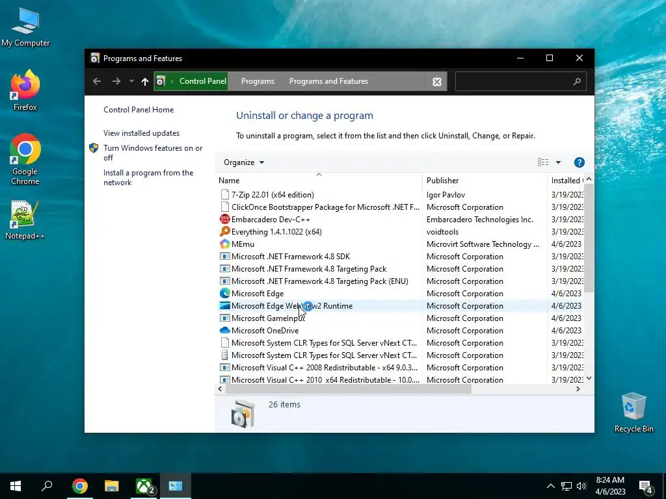Screen dimensions: 666x499
Task: Sort by the Publisher column header
Action: [485, 181]
